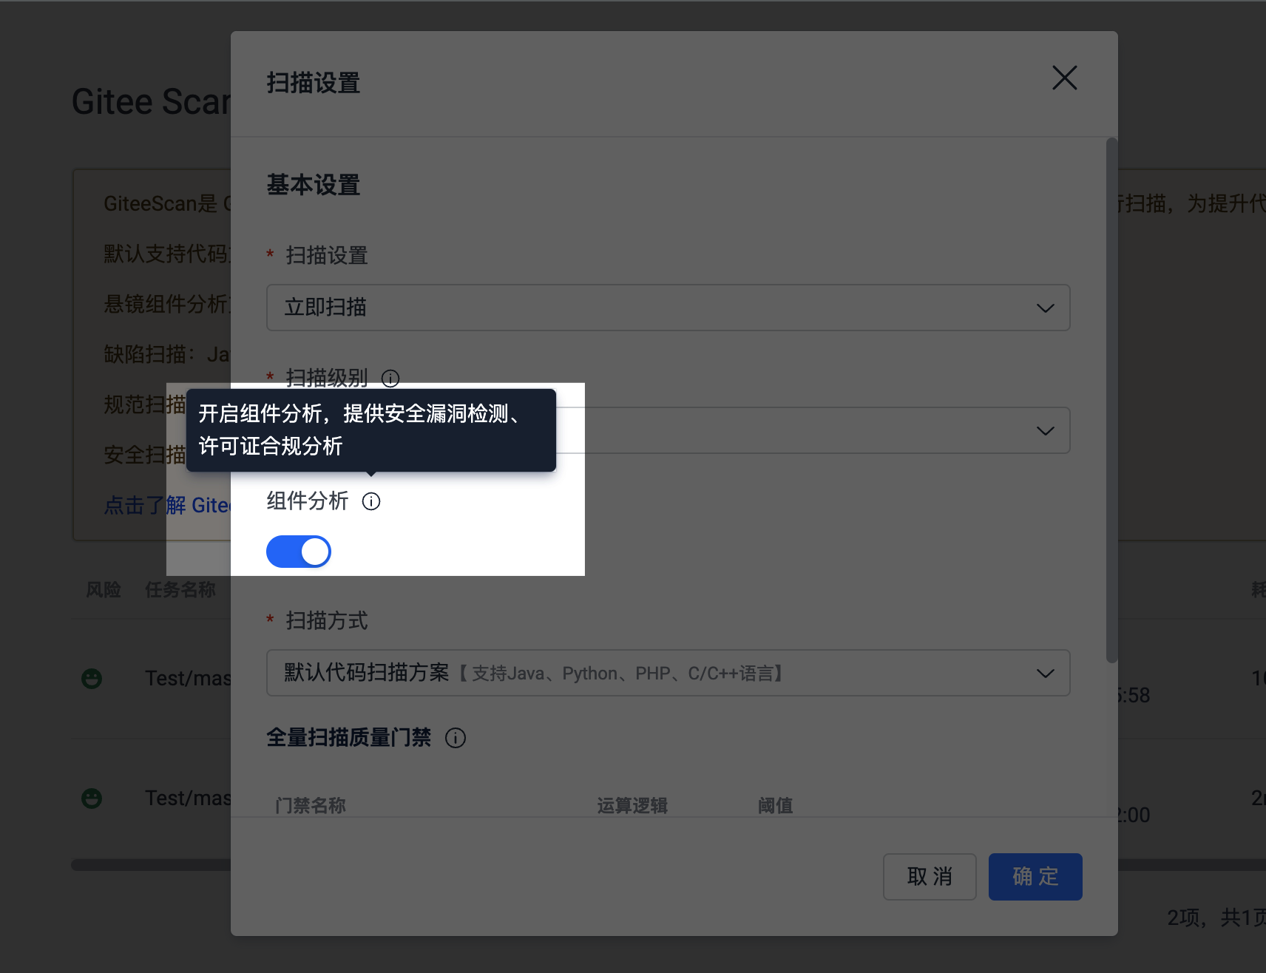Click the 运算逻辑 column header
1266x973 pixels.
[632, 805]
